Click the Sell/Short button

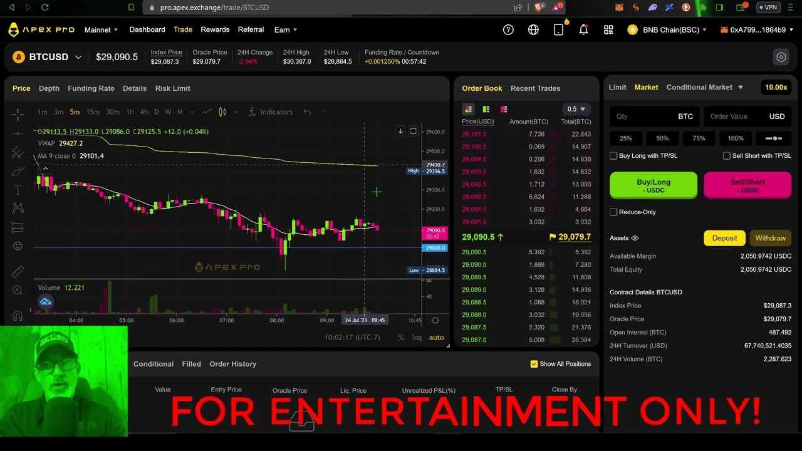(747, 185)
